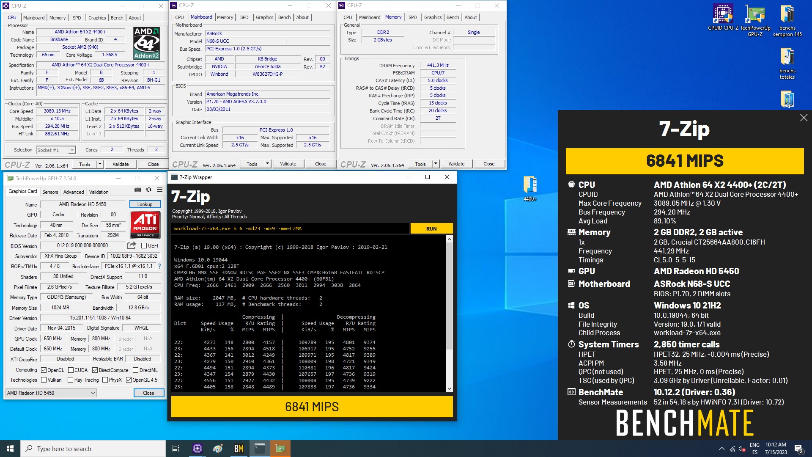Toggle the OpenCL checkbox
Image resolution: width=812 pixels, height=457 pixels.
coord(44,370)
